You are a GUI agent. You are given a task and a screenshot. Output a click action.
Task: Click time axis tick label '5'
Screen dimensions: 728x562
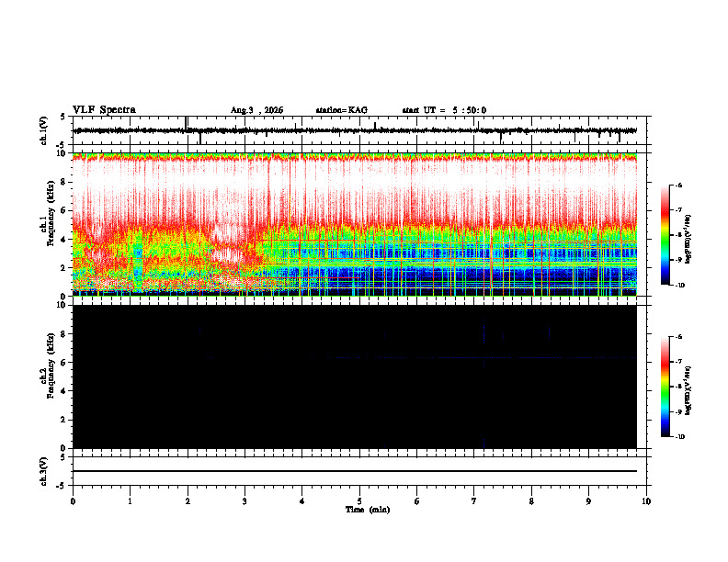359,501
